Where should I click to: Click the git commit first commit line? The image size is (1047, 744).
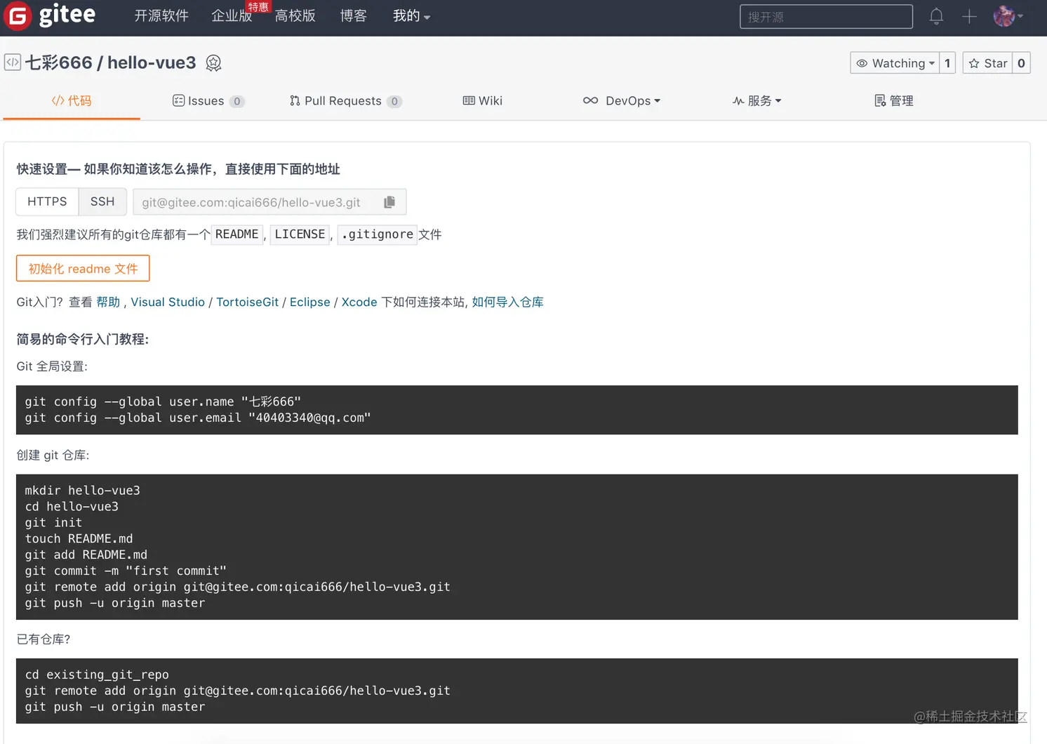[126, 571]
